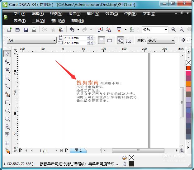194x170 pixels.
Task: Open the 文本(X) menu
Action: click(x=149, y=14)
